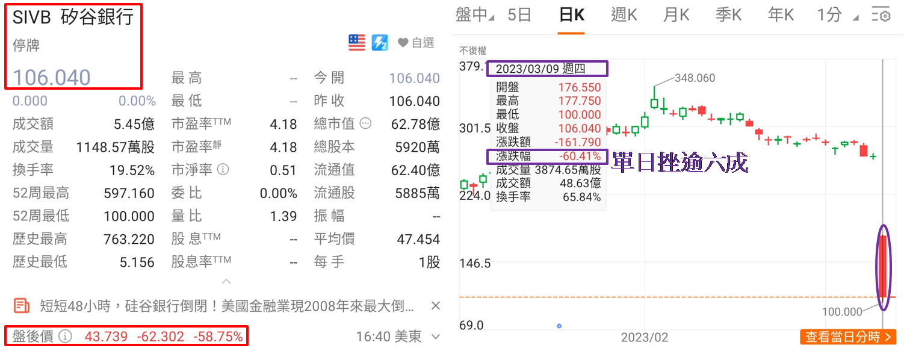Screen dimensions: 904x348
Task: Open chart settings gear icon
Action: coord(881,16)
